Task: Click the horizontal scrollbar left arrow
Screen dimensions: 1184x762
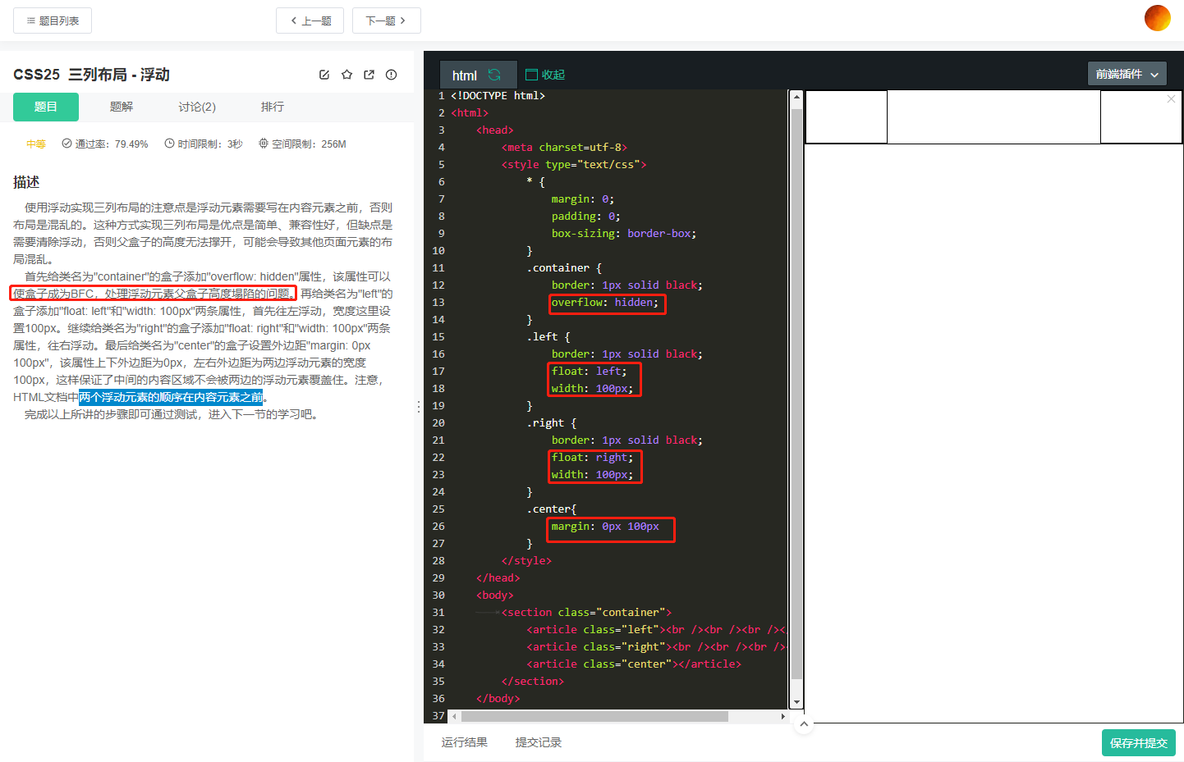Action: (454, 716)
